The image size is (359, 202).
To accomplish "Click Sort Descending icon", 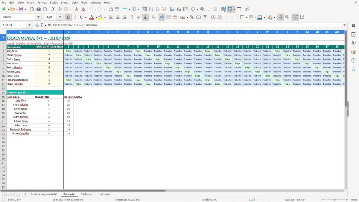I will pyautogui.click(x=157, y=9).
